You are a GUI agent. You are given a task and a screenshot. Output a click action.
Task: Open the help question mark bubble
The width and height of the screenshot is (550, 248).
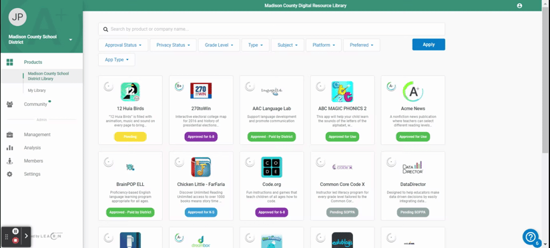tap(531, 237)
